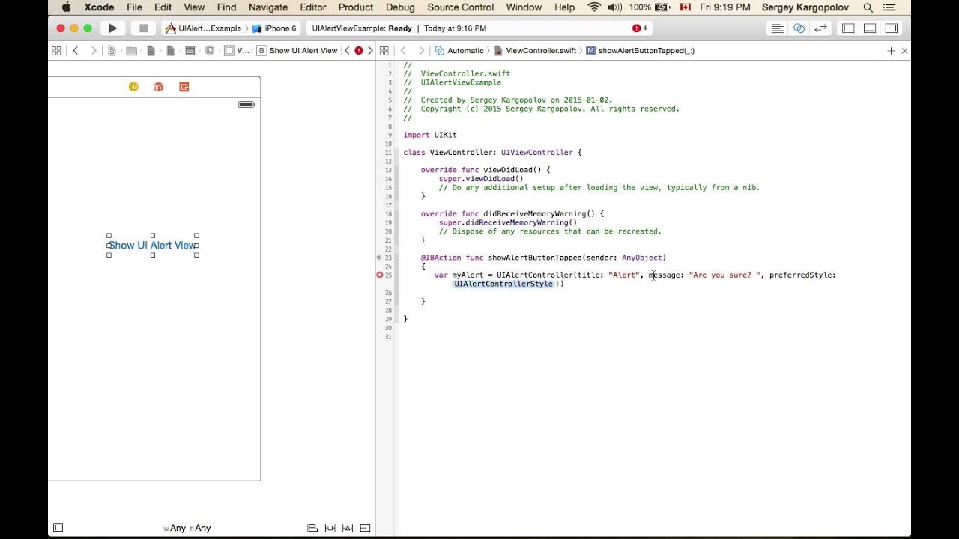Image resolution: width=959 pixels, height=539 pixels.
Task: Toggle the Utilities panel
Action: 892,28
